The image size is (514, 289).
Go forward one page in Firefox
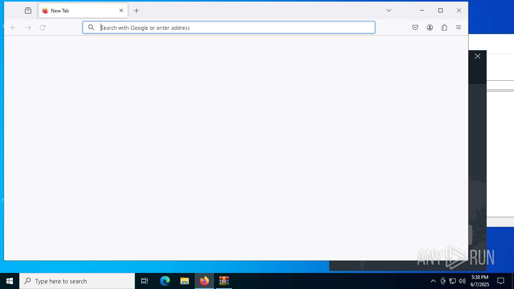click(x=28, y=28)
